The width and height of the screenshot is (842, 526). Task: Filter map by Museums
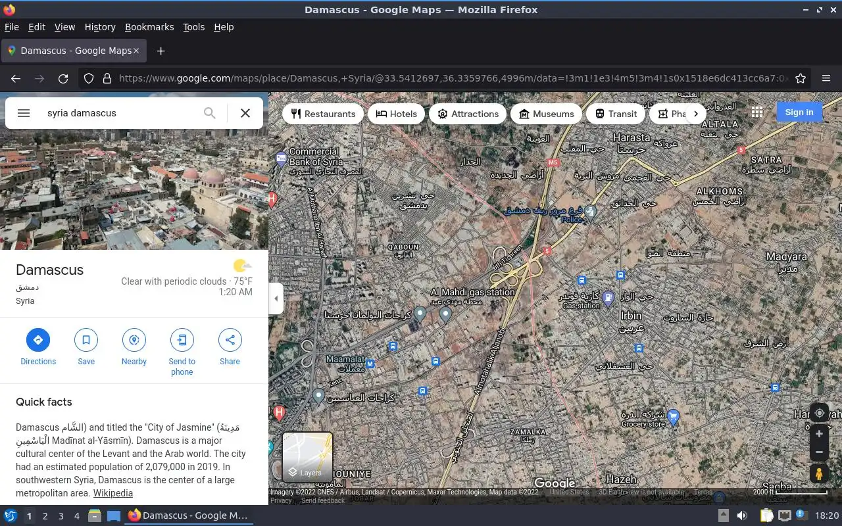pyautogui.click(x=547, y=114)
